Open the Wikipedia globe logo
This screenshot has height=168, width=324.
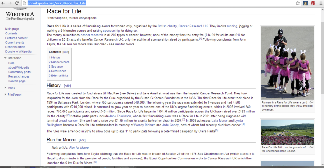(20, 9)
